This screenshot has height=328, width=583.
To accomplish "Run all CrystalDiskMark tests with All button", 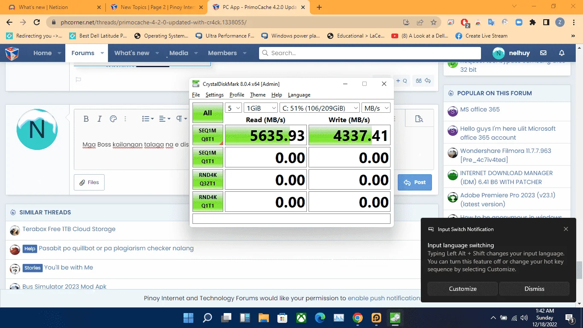I will pyautogui.click(x=207, y=113).
